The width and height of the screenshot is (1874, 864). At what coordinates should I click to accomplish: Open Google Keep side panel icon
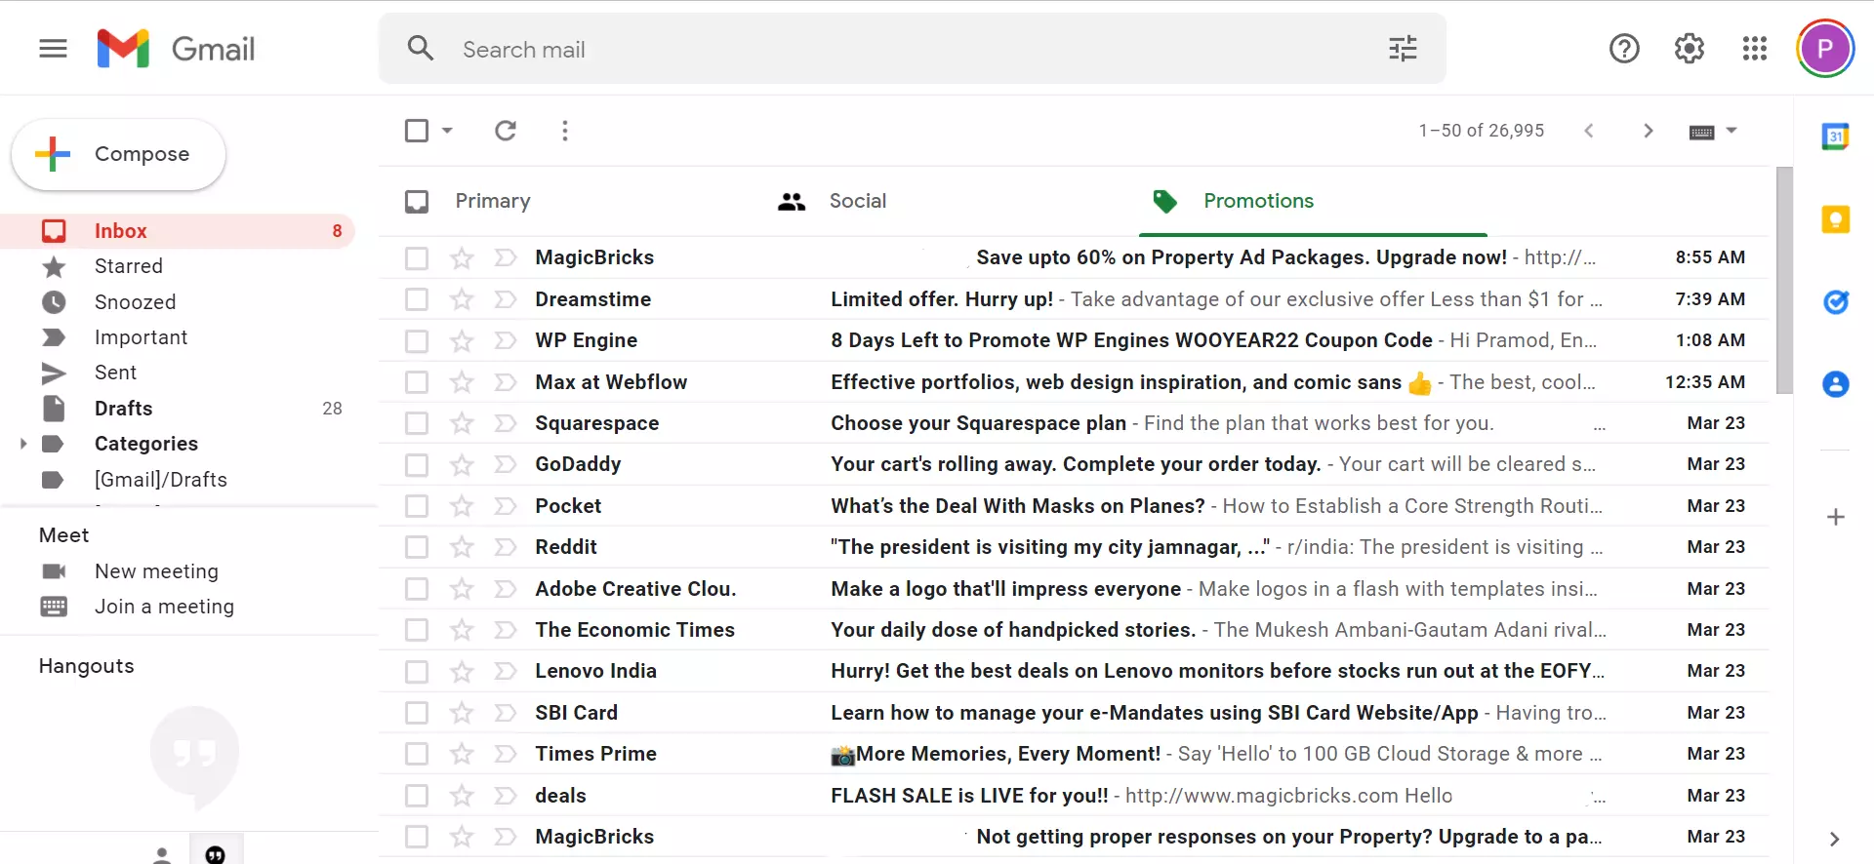click(1836, 219)
